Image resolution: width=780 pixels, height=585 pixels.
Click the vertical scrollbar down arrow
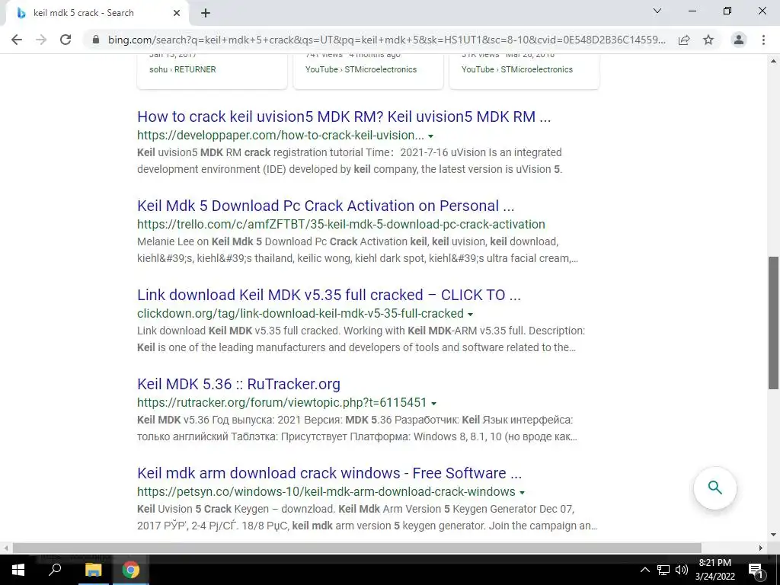(x=773, y=535)
